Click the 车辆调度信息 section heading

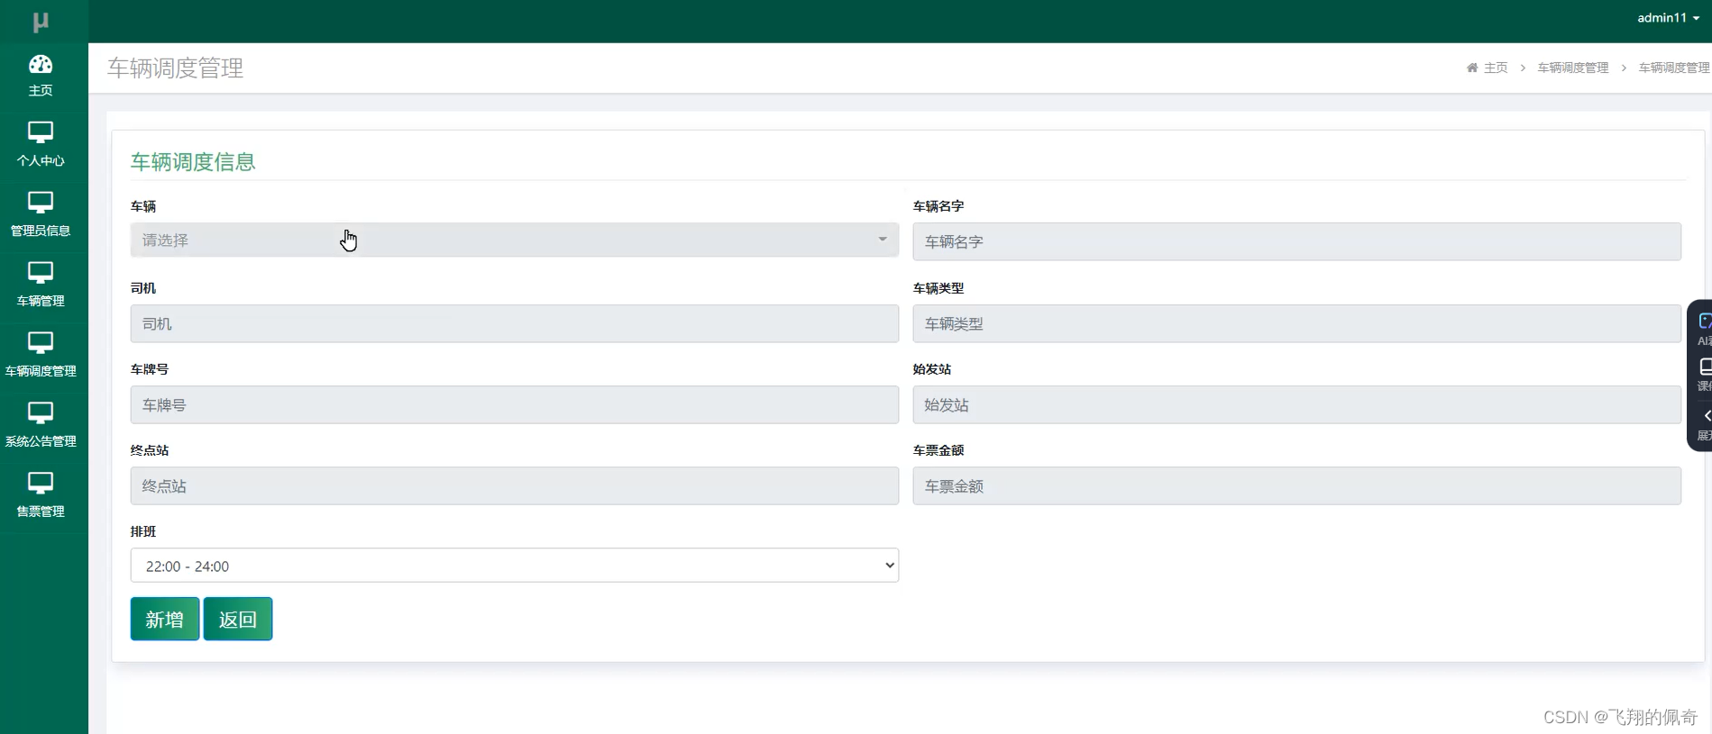coord(193,161)
